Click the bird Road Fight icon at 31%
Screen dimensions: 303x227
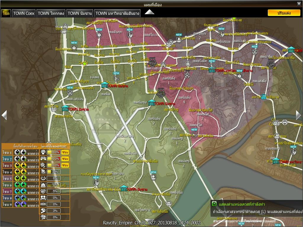point(43,172)
